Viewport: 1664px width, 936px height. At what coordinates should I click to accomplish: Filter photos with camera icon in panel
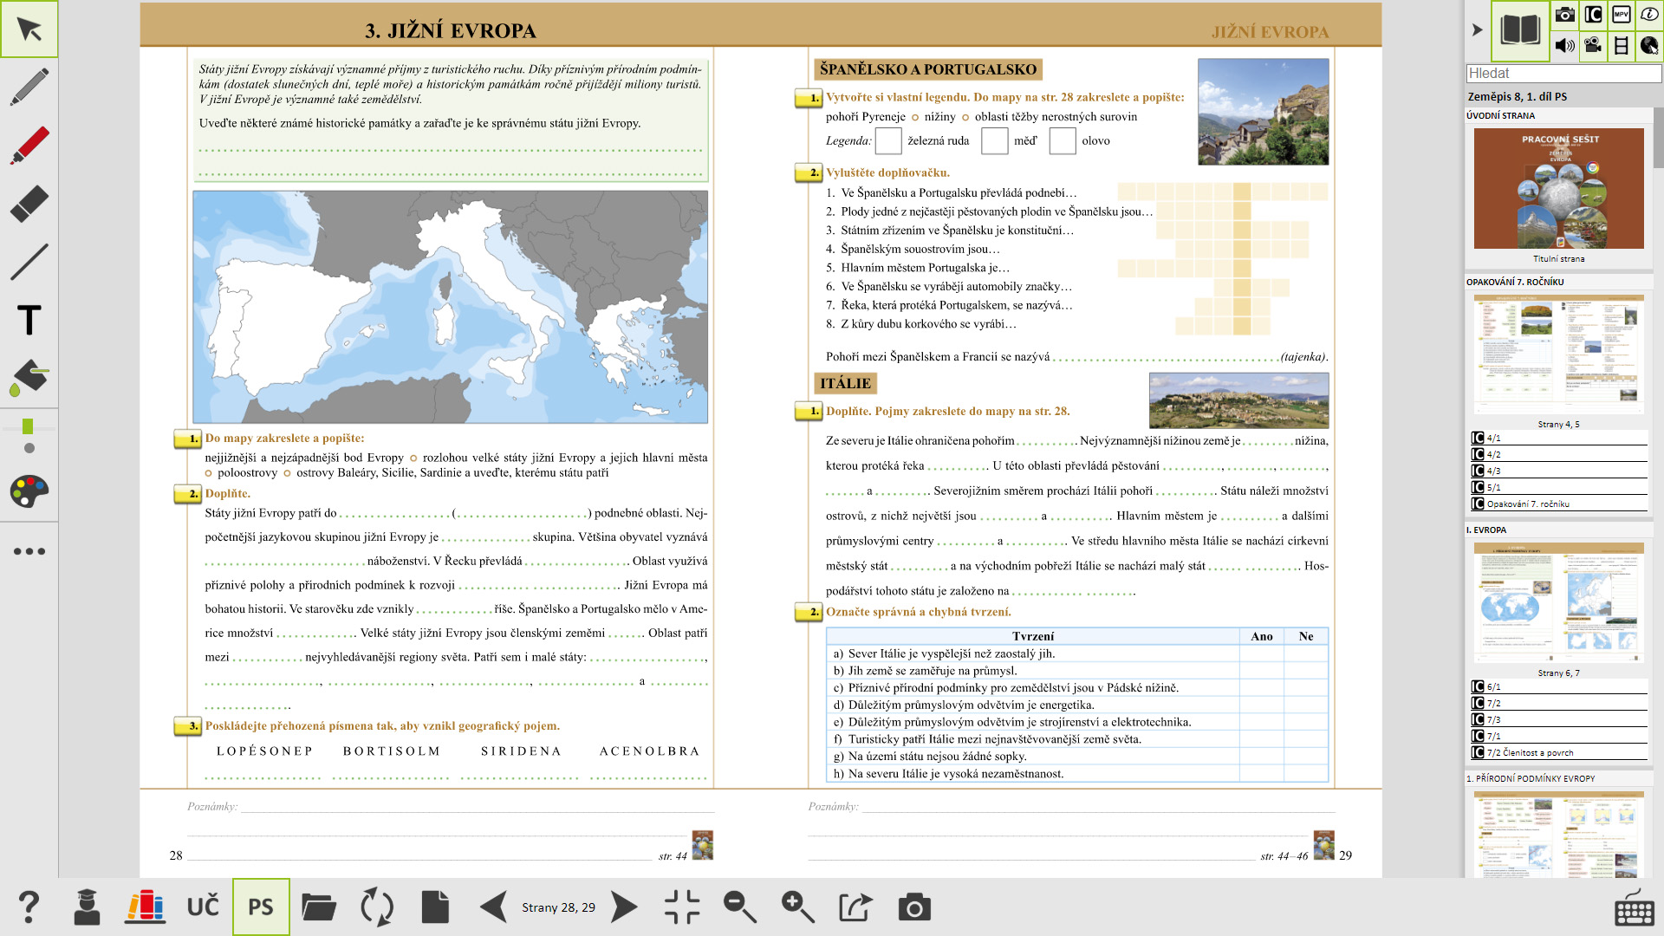pos(1565,15)
